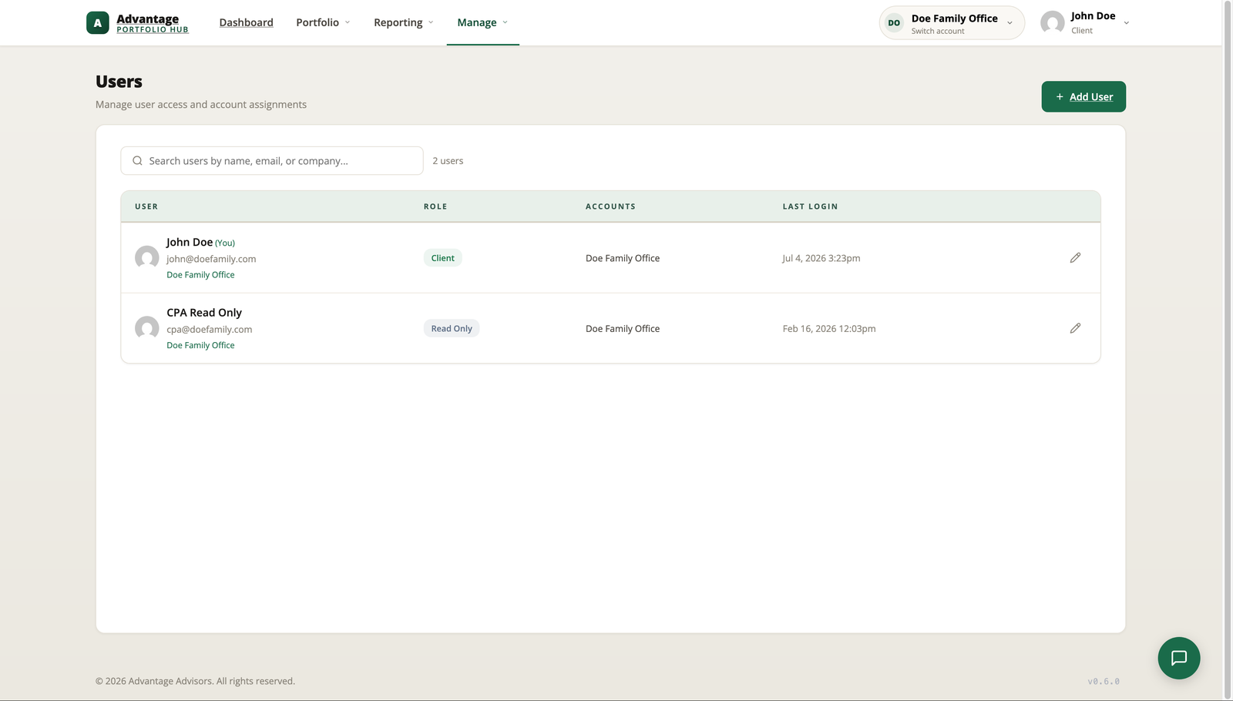
Task: Open the Reporting menu
Action: [404, 22]
